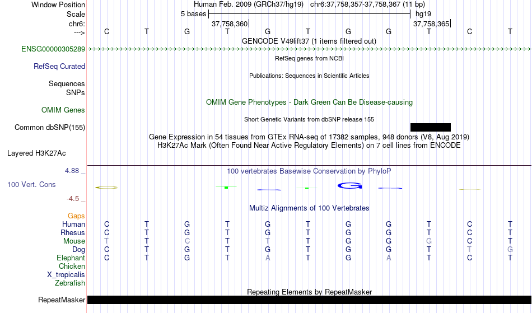The height and width of the screenshot is (313, 532).
Task: Click the Elephant species label
Action: click(x=71, y=258)
